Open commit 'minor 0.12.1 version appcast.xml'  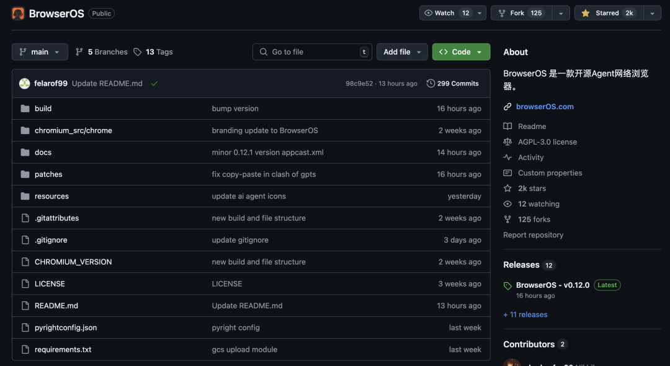click(267, 152)
